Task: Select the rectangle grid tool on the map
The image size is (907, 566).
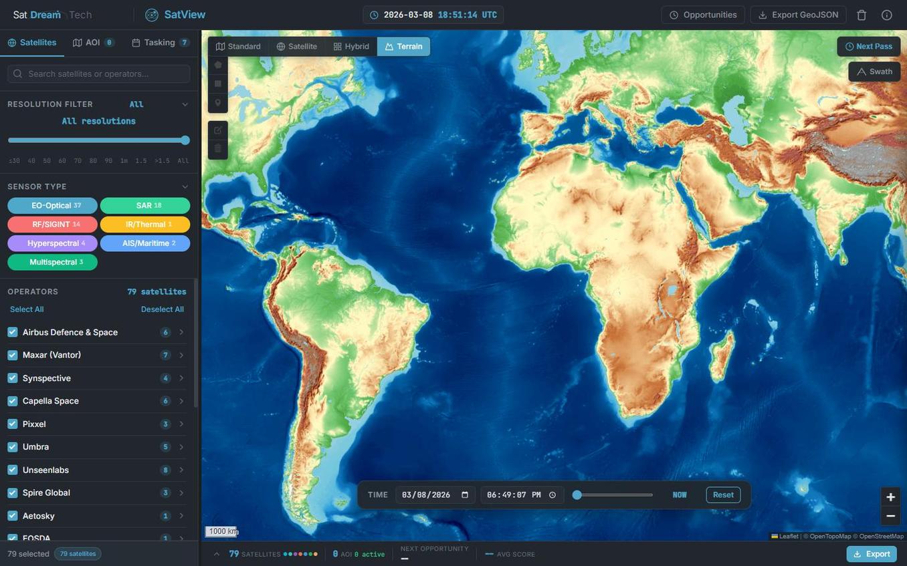Action: click(x=217, y=83)
